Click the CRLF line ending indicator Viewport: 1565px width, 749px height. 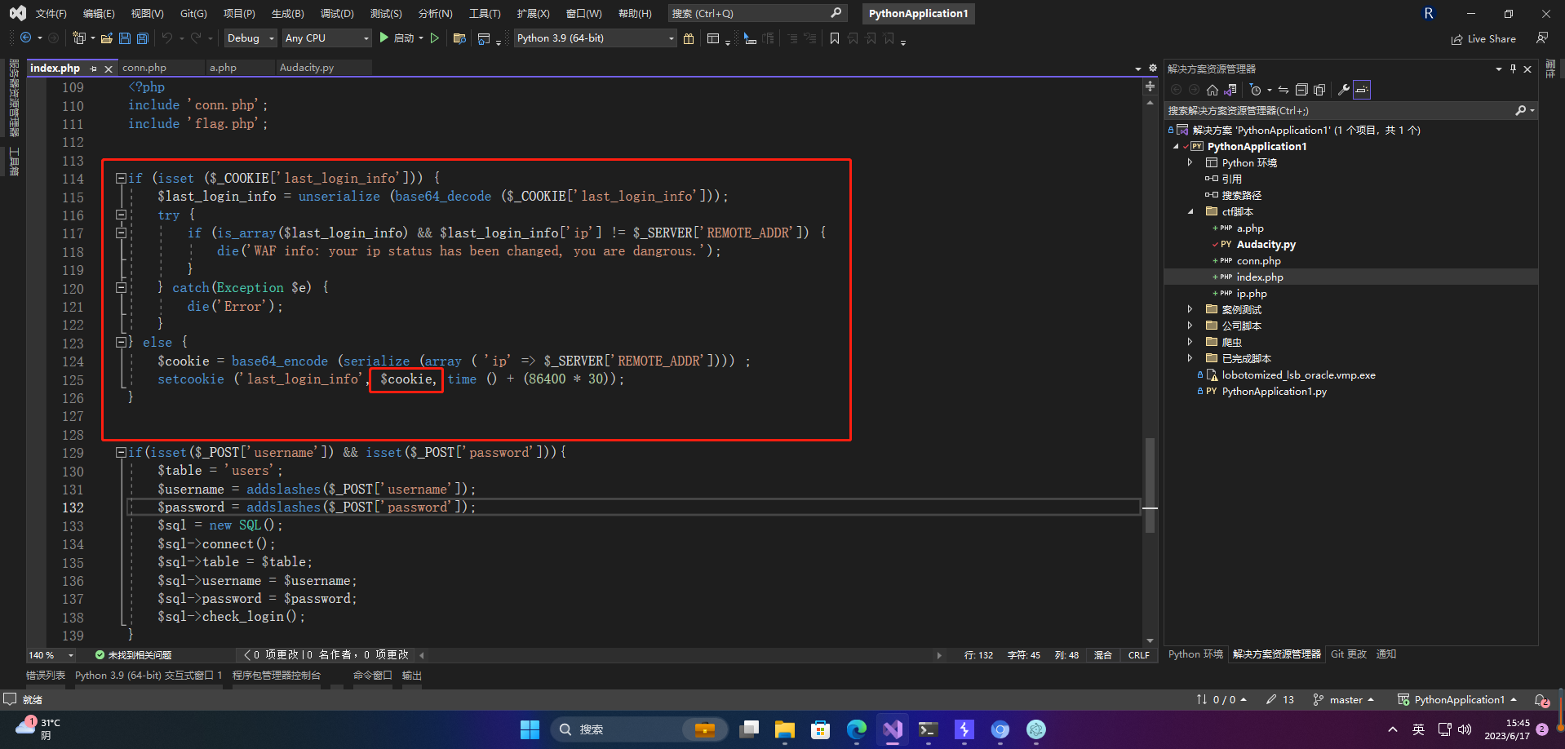tap(1139, 655)
